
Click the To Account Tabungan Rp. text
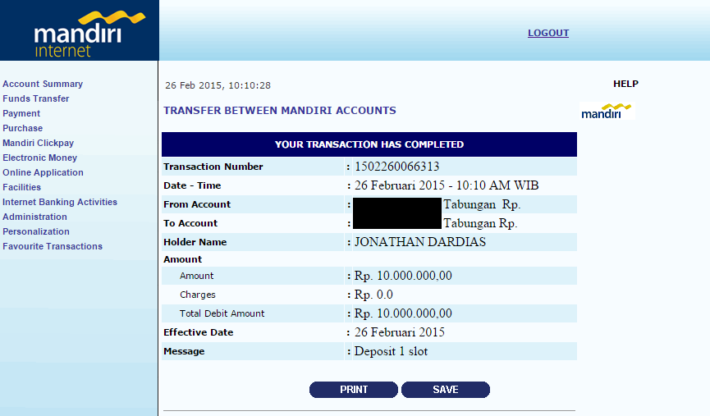(x=480, y=224)
